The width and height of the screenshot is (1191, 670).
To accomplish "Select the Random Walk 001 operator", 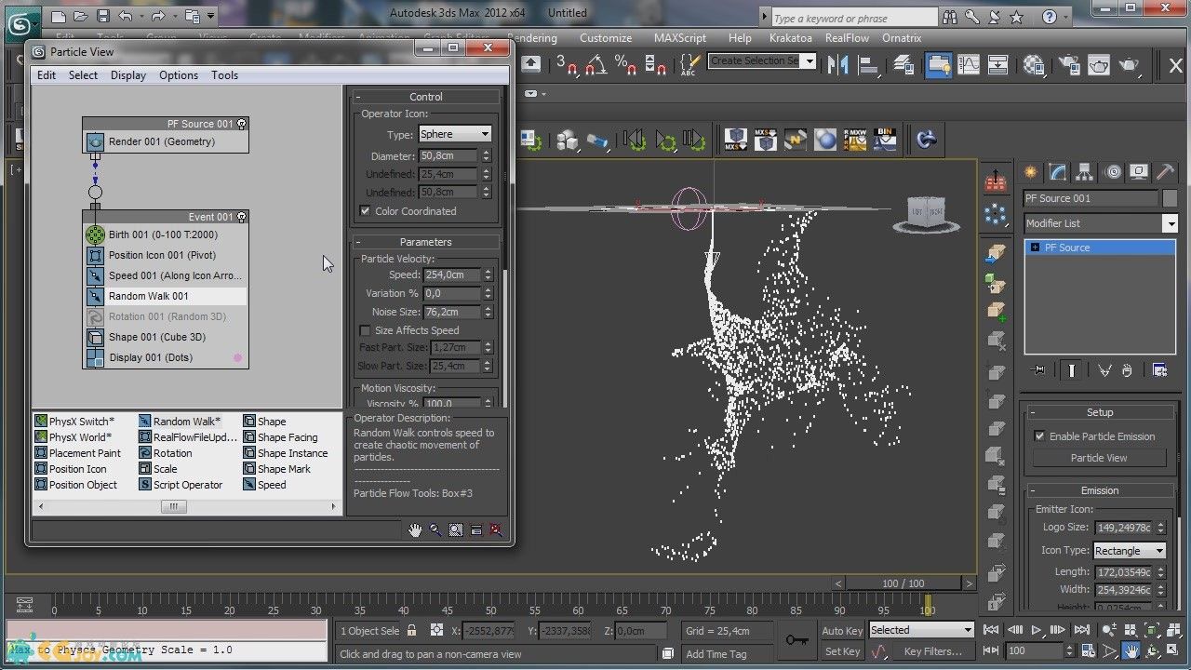I will (x=166, y=296).
